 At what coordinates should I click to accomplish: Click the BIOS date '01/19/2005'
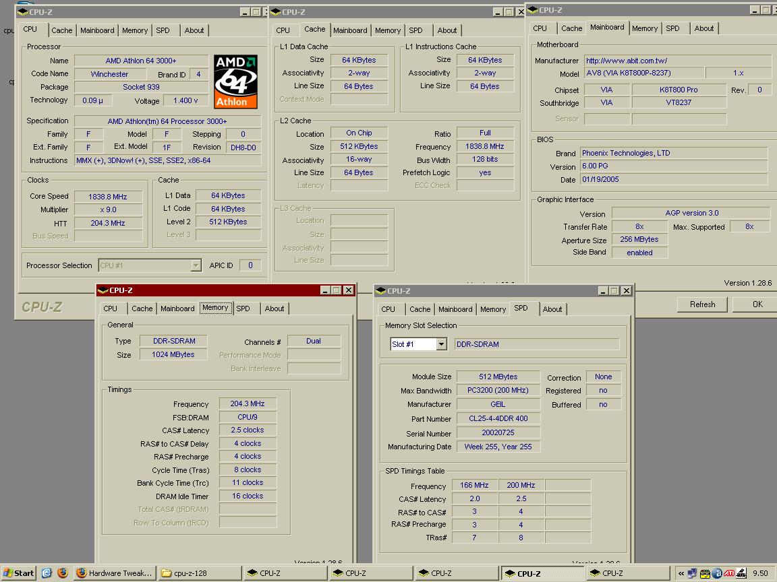674,180
